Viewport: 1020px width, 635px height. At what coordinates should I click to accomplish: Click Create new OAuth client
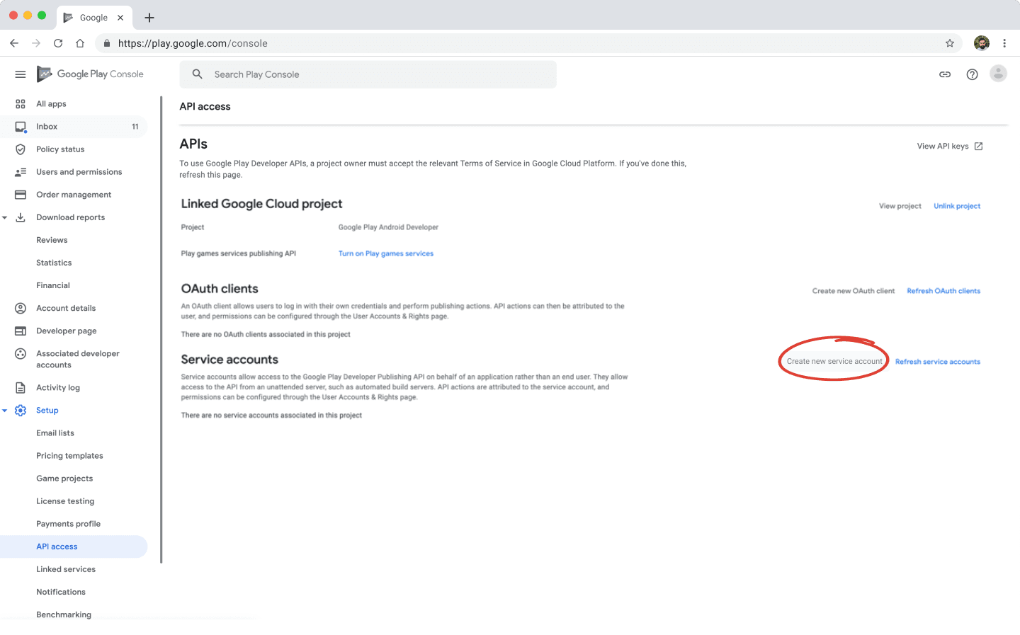pyautogui.click(x=854, y=291)
